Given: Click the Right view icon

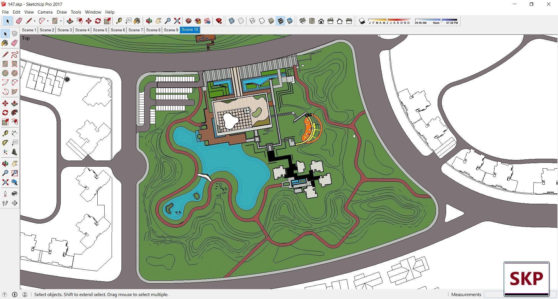Looking at the screenshot, I should coord(330,21).
